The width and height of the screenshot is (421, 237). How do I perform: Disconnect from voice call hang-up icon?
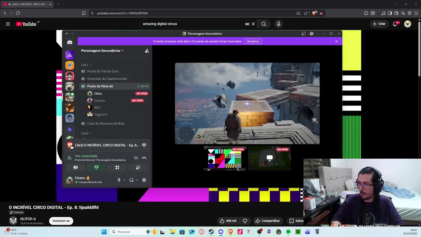point(144,158)
